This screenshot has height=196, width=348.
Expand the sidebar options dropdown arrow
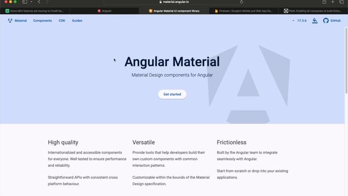[32, 2]
